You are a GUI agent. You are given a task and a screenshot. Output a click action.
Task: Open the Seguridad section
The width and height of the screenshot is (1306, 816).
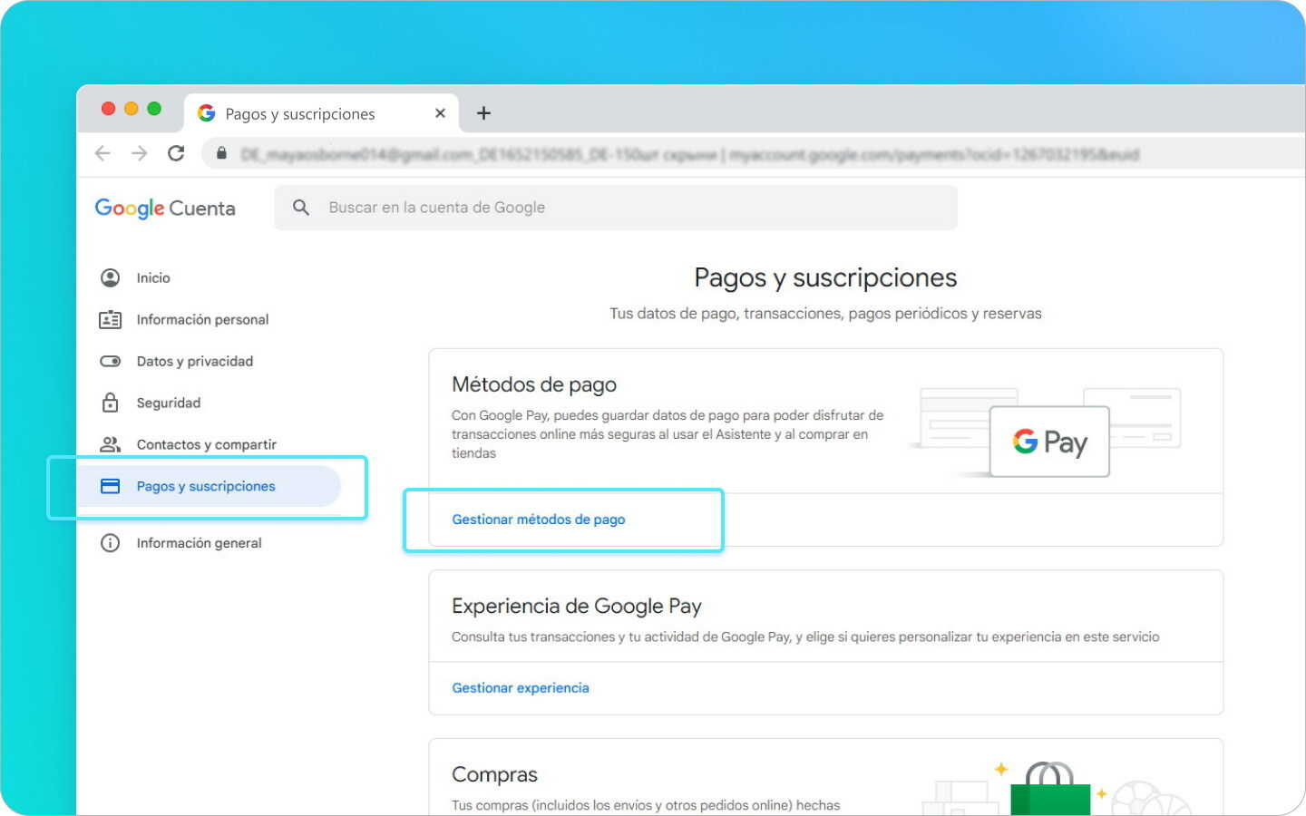(169, 403)
